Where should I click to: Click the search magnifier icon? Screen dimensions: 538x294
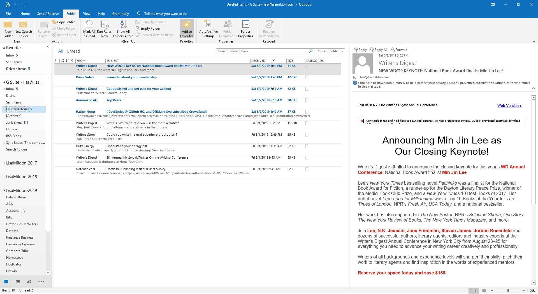coord(310,51)
